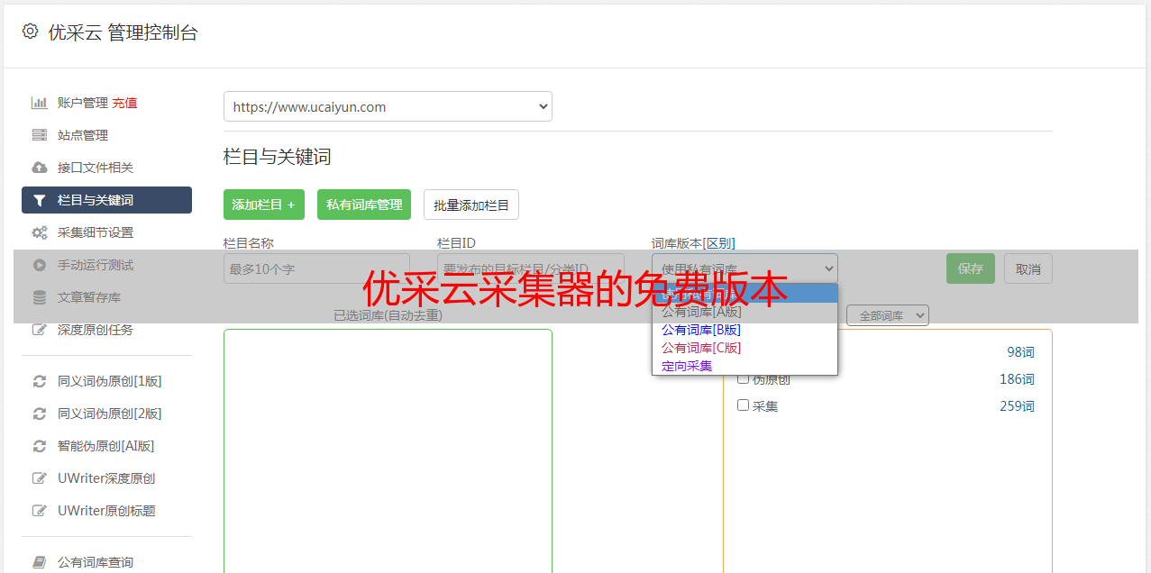Pick 公有词库[C版] in the dropdown list

pos(701,348)
